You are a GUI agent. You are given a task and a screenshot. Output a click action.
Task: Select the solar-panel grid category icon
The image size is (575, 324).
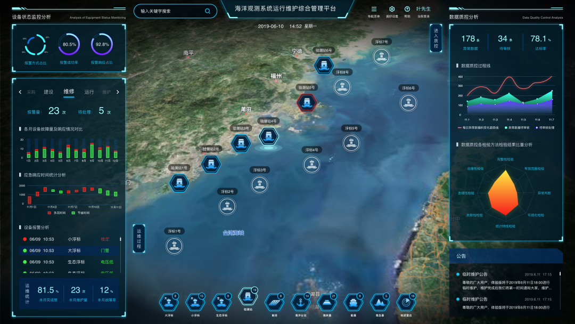(274, 302)
